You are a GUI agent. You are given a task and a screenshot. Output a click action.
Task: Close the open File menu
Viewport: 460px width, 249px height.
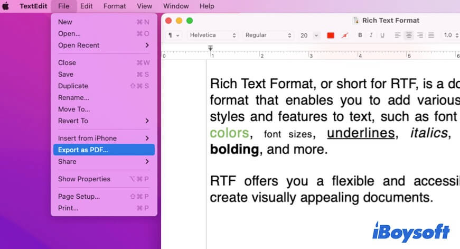pos(64,6)
